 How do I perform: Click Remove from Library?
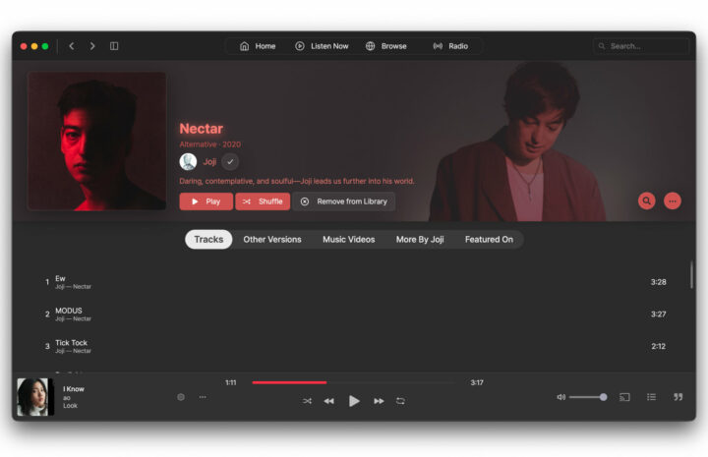pyautogui.click(x=344, y=201)
